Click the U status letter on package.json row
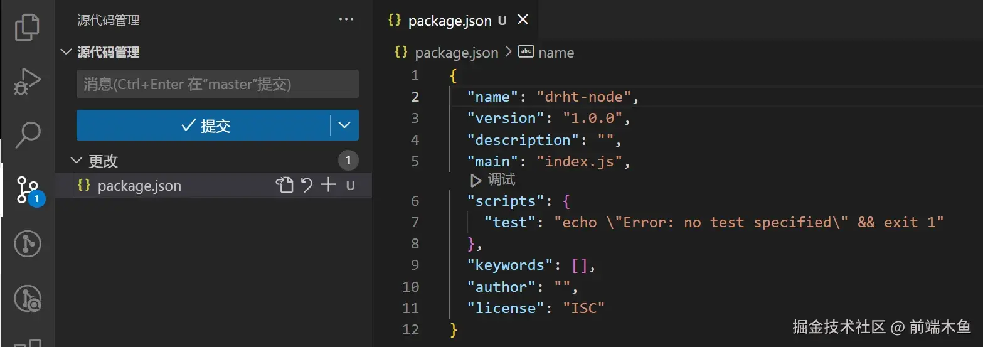Screen dimensions: 983x347 pos(351,186)
